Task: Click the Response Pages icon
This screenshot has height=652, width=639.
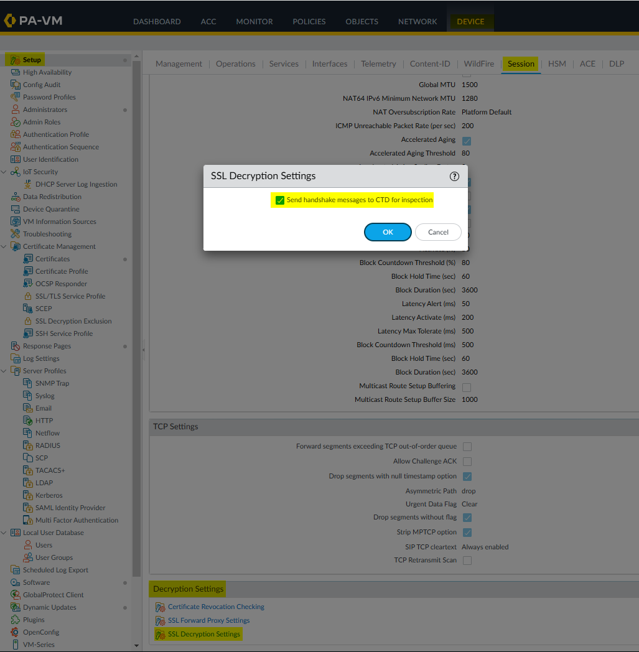Action: tap(16, 347)
